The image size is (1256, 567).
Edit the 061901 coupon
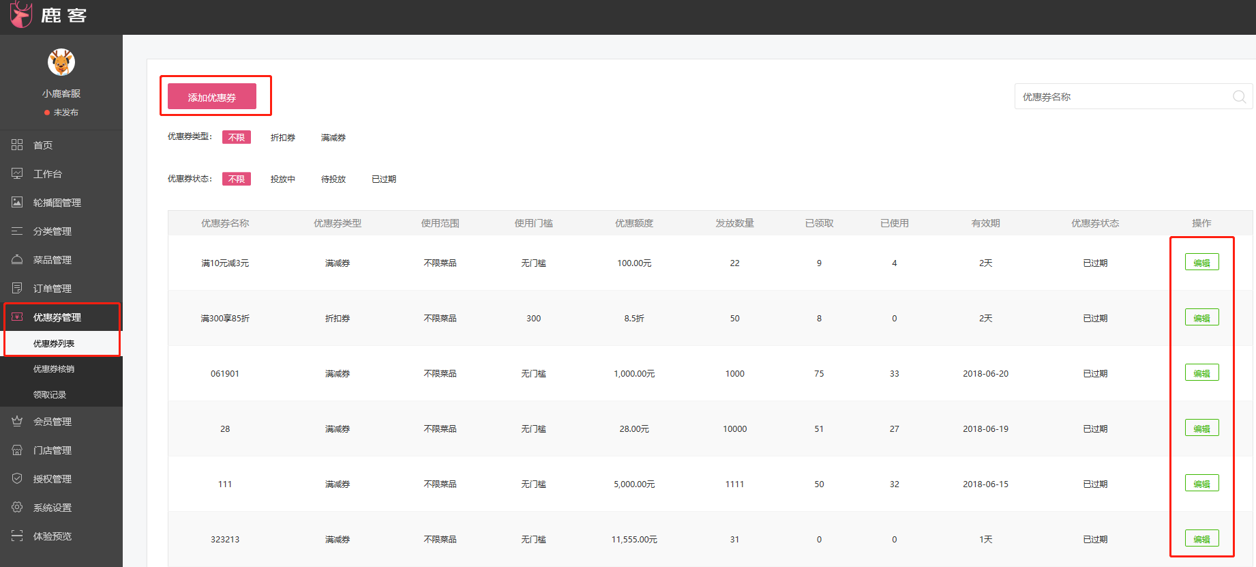tap(1201, 373)
